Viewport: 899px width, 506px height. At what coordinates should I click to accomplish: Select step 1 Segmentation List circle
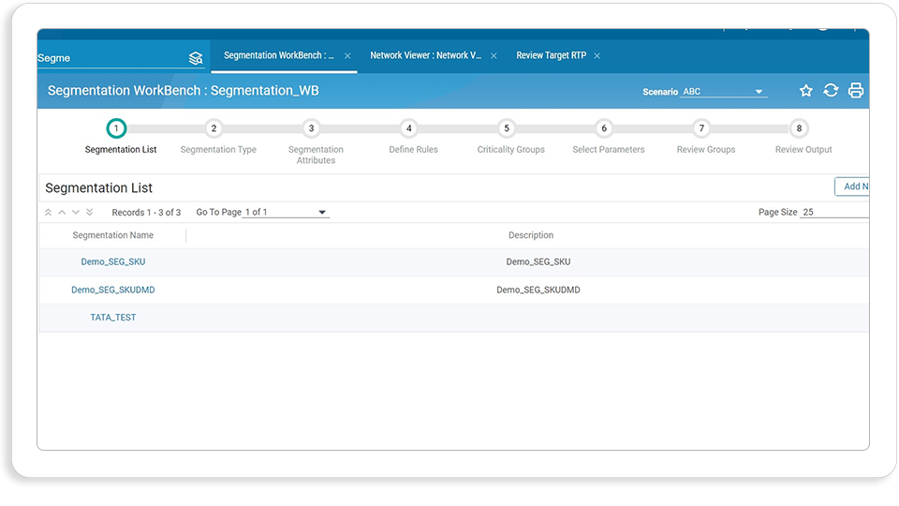coord(116,128)
